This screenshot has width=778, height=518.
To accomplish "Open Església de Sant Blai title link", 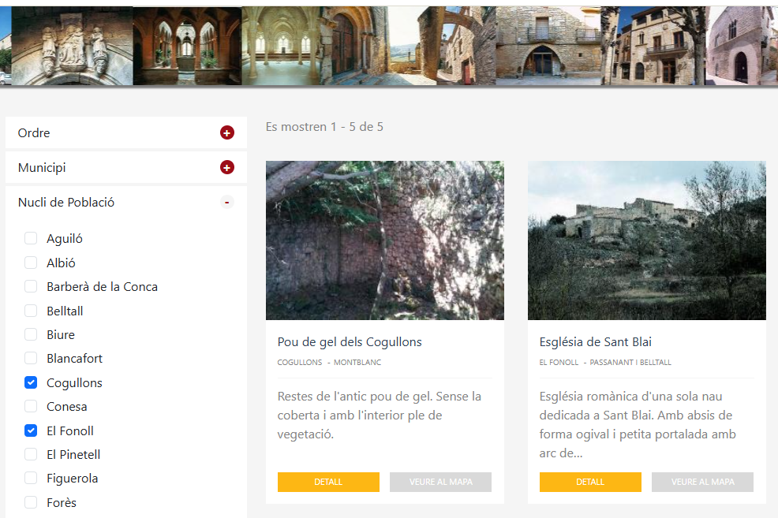I will [x=595, y=342].
